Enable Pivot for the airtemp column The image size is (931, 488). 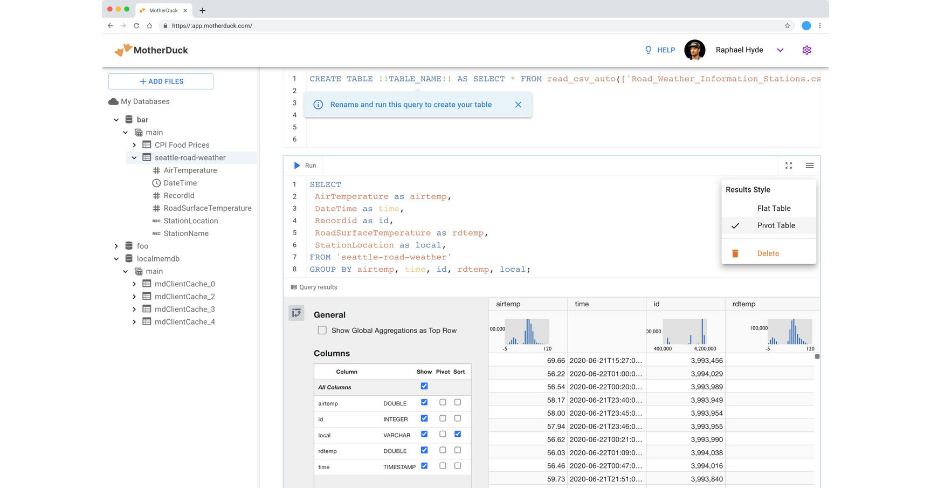tap(442, 402)
